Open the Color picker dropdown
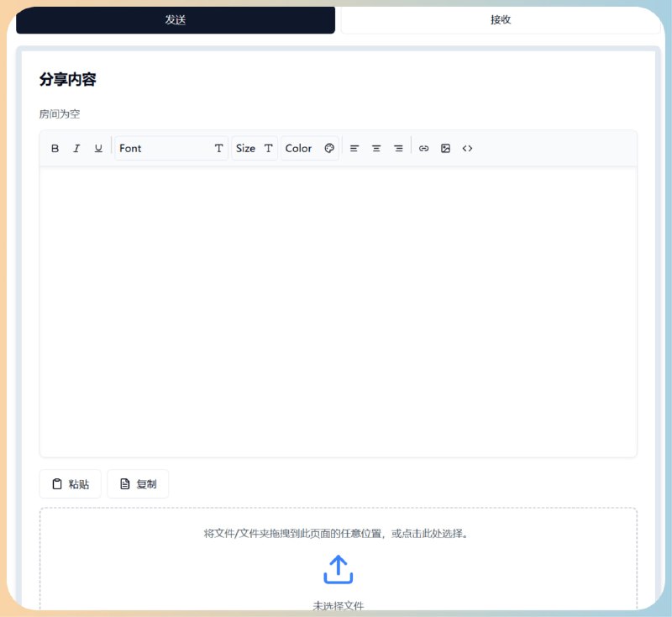 click(x=310, y=148)
